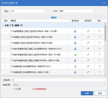
Task: Click the 工程名称 input field
Action: point(59,80)
